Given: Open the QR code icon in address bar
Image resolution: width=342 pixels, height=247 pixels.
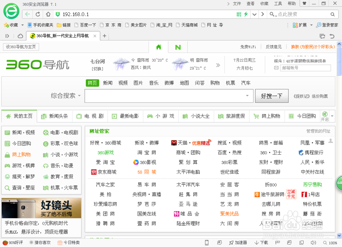Looking at the screenshot, I should tap(239, 14).
